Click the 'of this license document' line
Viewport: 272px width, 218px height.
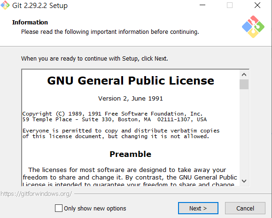(116, 136)
